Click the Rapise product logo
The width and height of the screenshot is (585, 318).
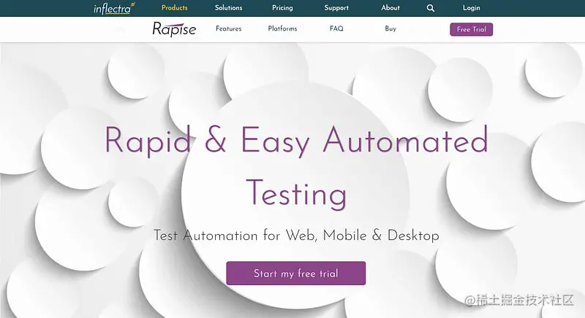(x=174, y=29)
